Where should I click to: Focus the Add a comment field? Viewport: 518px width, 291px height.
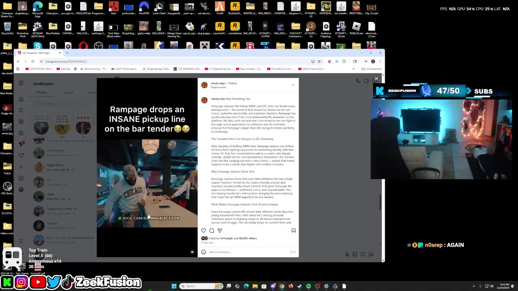[248, 252]
